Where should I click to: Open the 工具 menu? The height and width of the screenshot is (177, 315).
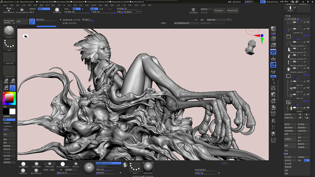coord(124,5)
